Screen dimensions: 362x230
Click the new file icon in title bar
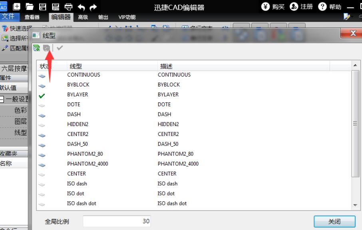tap(16, 7)
